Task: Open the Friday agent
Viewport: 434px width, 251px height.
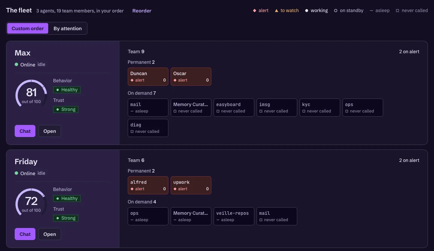Action: tap(50, 234)
